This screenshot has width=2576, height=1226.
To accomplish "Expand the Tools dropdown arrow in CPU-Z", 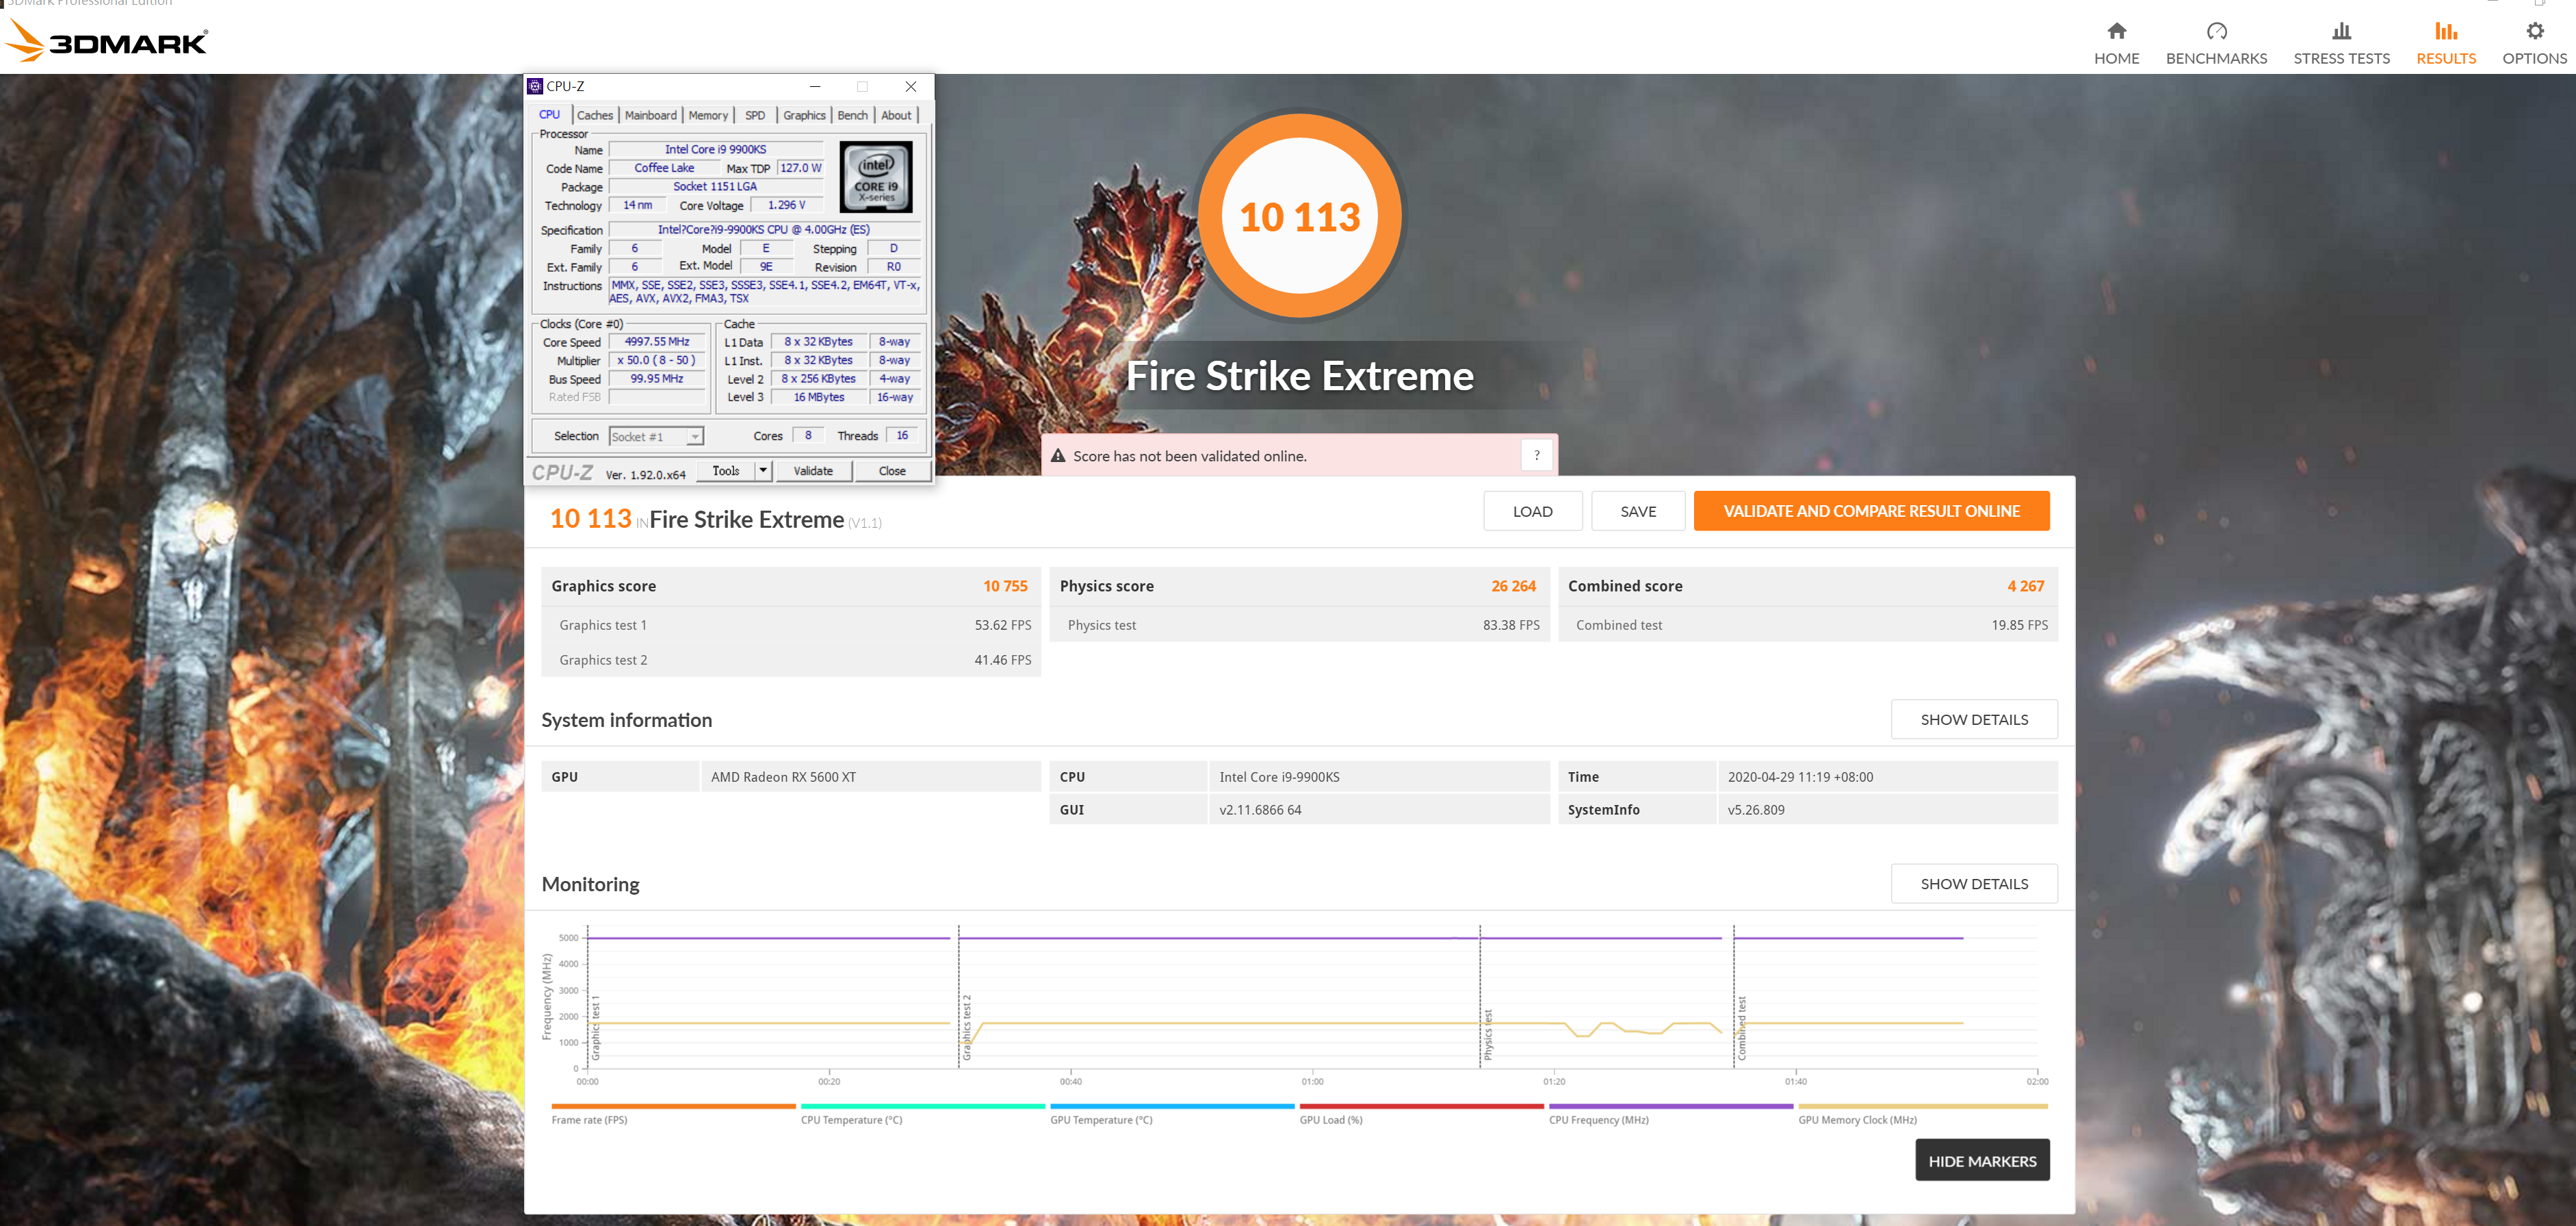I will tap(763, 470).
